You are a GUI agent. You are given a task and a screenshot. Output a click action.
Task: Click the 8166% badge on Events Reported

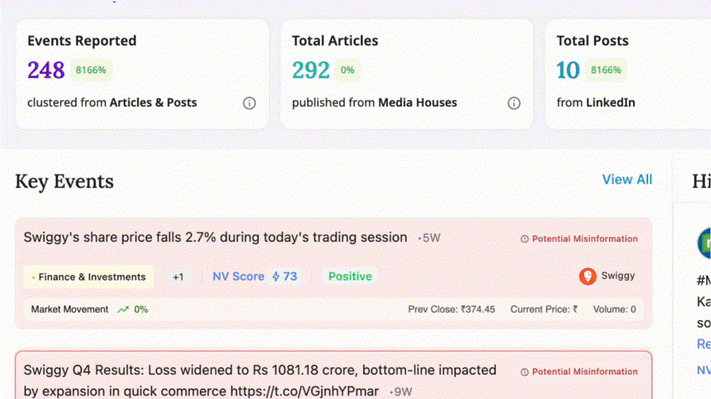[90, 70]
